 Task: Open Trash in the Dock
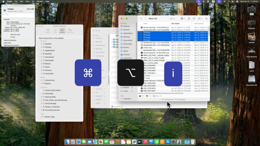pyautogui.click(x=192, y=142)
